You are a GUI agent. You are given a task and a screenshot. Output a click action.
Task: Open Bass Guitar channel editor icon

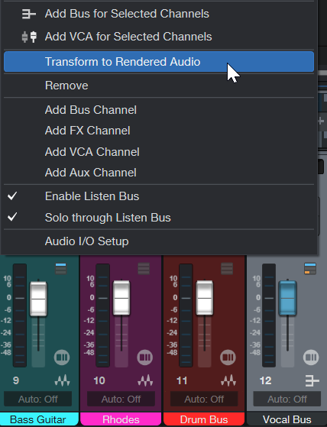(x=62, y=357)
